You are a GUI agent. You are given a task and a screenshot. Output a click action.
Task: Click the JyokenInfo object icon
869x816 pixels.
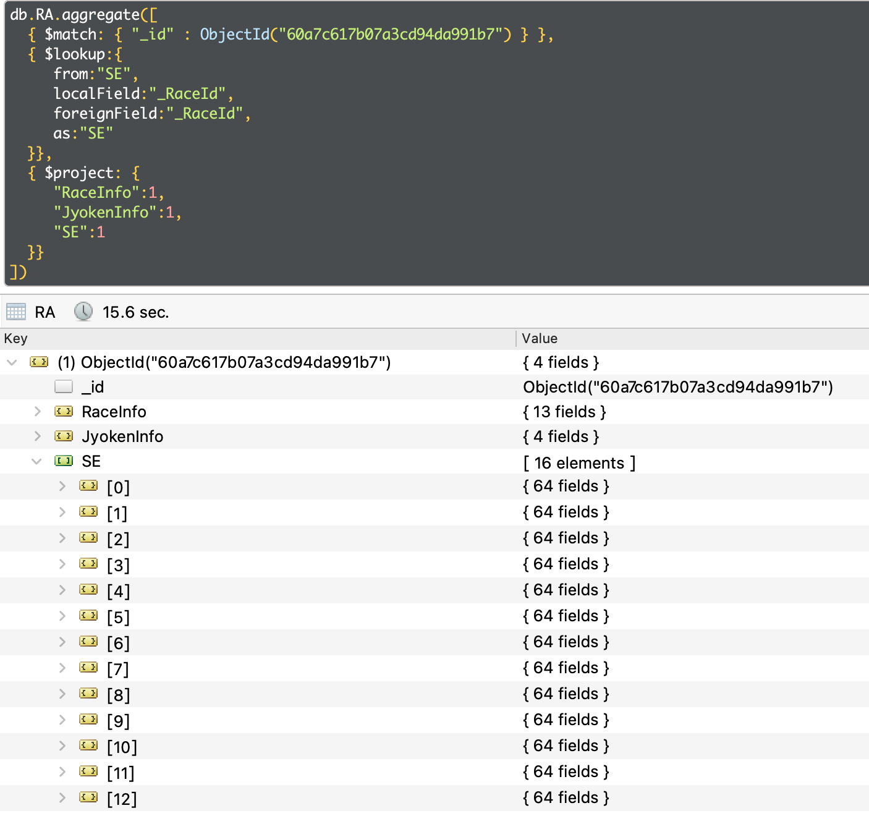[x=64, y=436]
